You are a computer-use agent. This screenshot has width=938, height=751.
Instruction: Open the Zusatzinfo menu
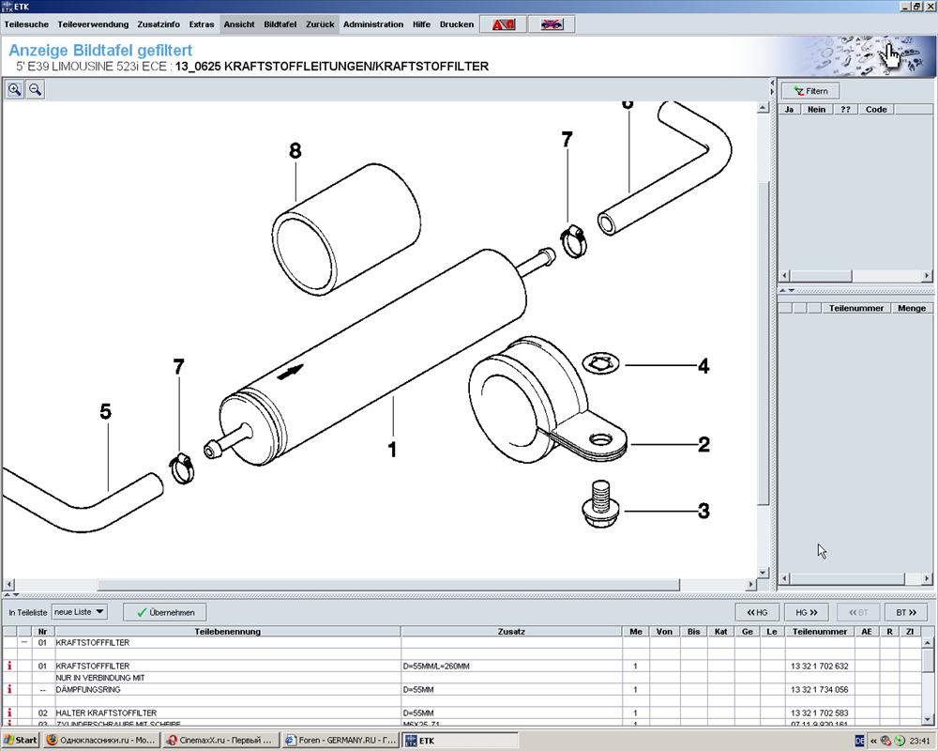point(159,24)
